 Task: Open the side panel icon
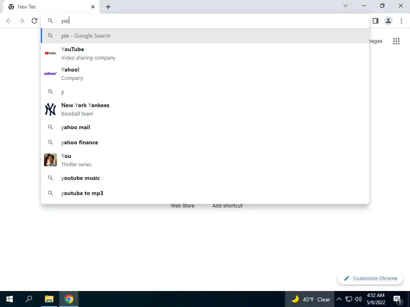pos(376,21)
